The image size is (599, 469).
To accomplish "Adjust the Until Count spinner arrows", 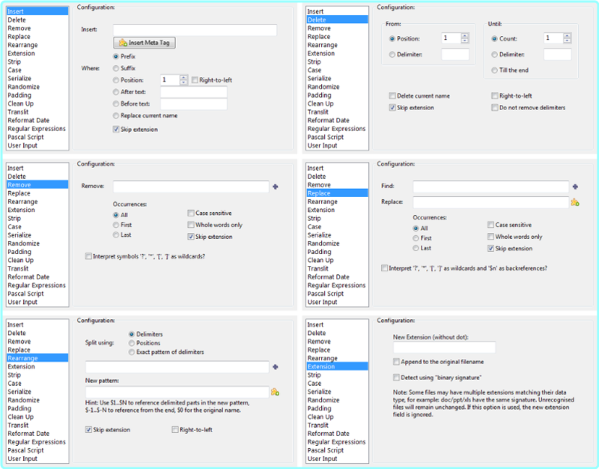I will 568,38.
